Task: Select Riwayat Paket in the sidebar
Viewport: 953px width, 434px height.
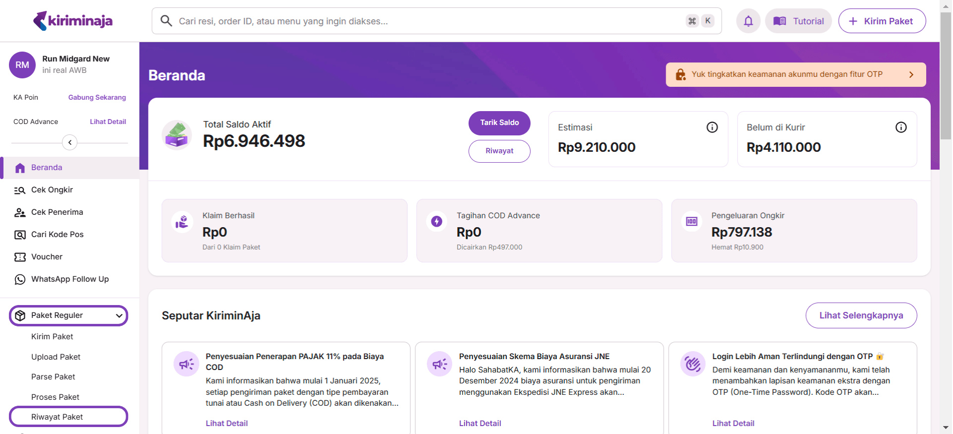Action: coord(57,417)
